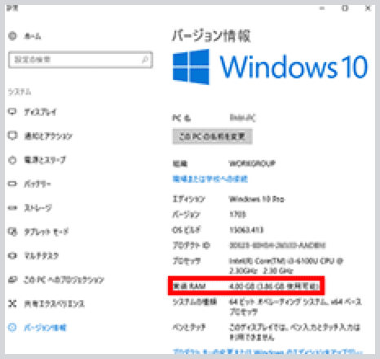Open ディスプレイ via its monitor icon
This screenshot has height=359, width=380.
12,112
